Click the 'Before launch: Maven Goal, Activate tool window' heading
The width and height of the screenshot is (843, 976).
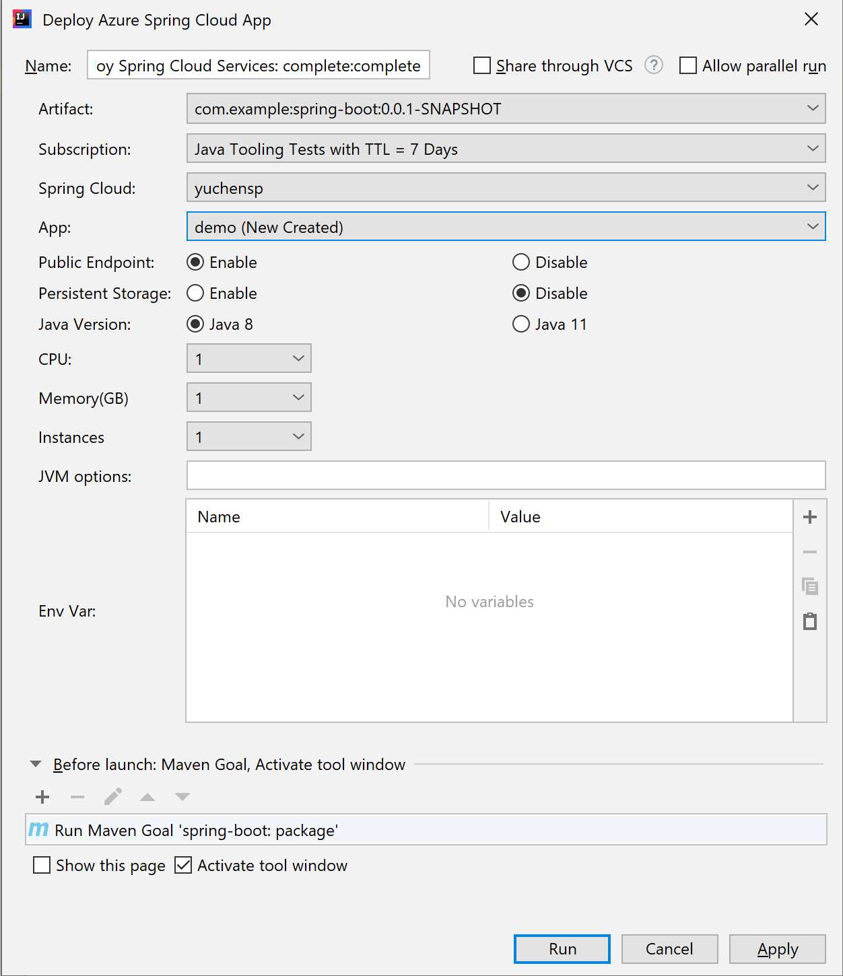pyautogui.click(x=229, y=764)
